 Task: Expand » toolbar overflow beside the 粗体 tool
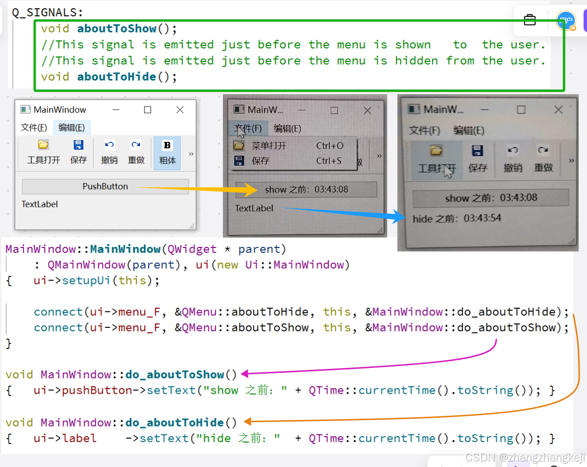pyautogui.click(x=191, y=154)
